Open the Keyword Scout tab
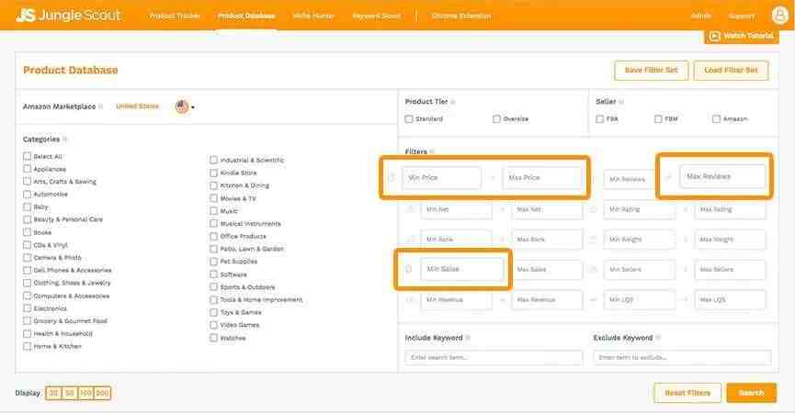795x413 pixels. point(378,16)
